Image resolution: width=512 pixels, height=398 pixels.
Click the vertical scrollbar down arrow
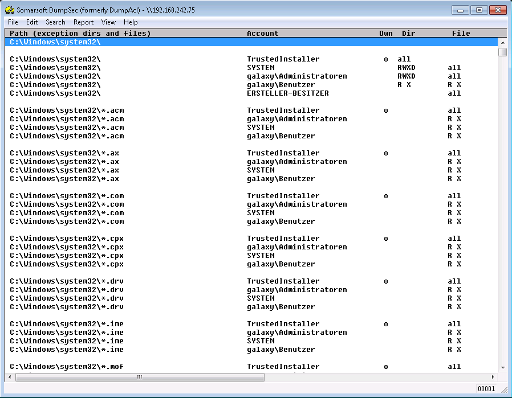coord(502,367)
